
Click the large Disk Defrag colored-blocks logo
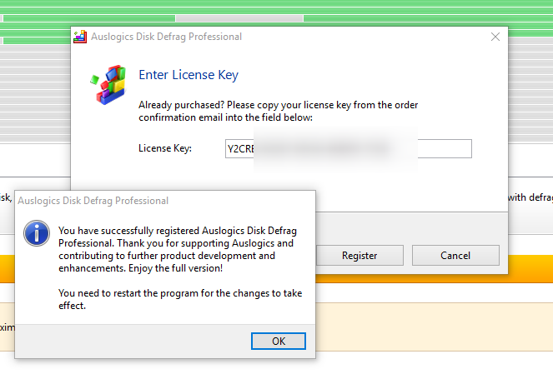click(108, 84)
